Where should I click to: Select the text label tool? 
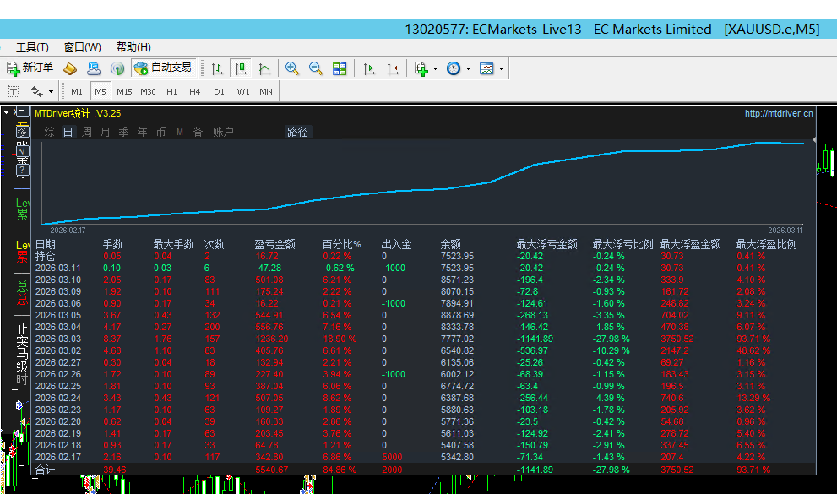[x=13, y=92]
